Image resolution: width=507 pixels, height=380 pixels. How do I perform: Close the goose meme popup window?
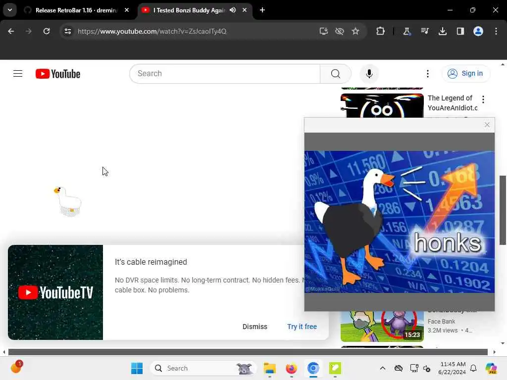(487, 125)
